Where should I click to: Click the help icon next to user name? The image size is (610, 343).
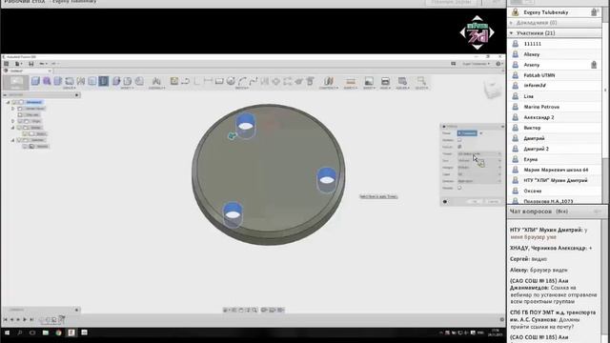pos(498,64)
